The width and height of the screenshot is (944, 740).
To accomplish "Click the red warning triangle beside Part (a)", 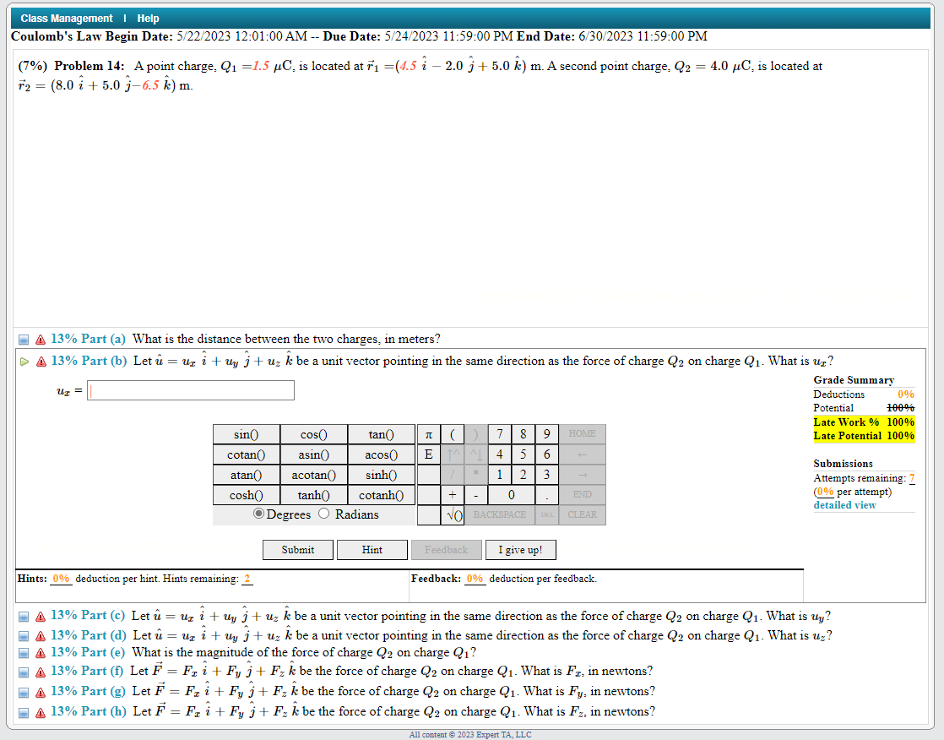I will click(x=40, y=339).
